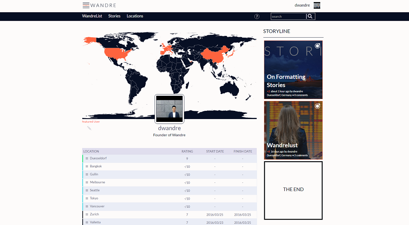Click the Founder of Wandre subtitle
The width and height of the screenshot is (409, 225).
click(169, 135)
